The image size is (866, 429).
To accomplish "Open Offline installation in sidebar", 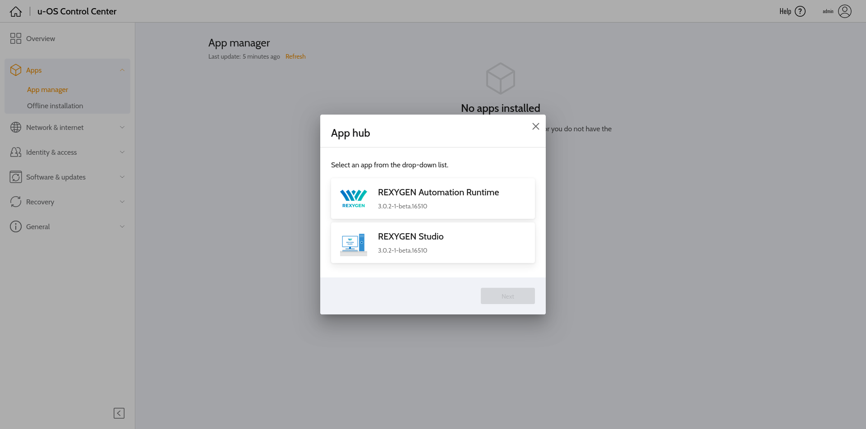I will (x=55, y=106).
